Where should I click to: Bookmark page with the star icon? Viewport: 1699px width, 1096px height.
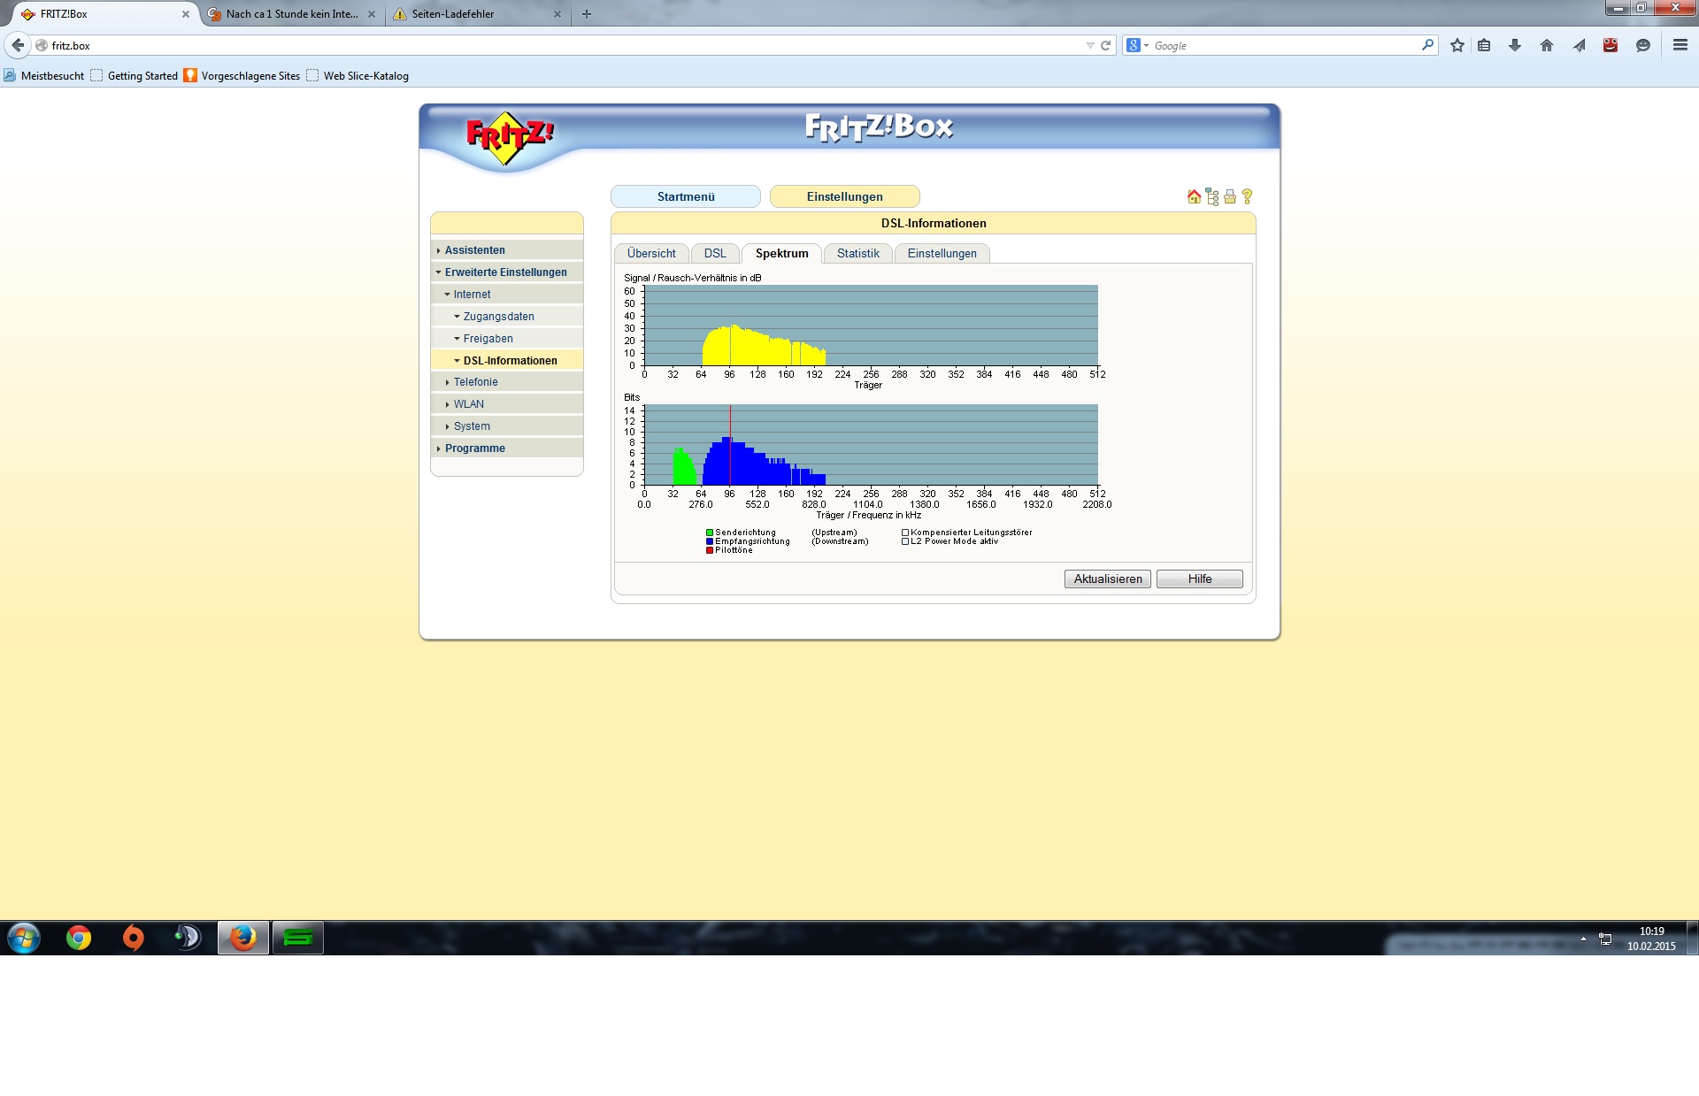pyautogui.click(x=1457, y=45)
